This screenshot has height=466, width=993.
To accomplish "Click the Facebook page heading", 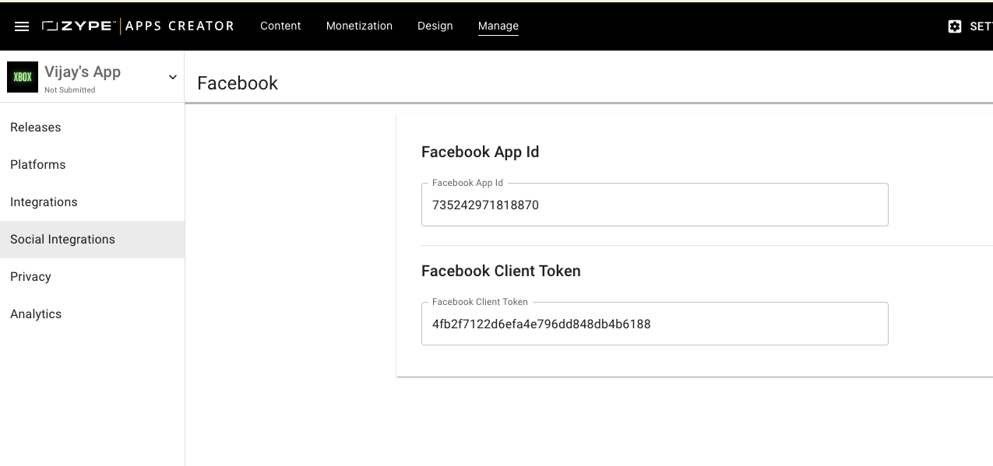I will (x=238, y=83).
